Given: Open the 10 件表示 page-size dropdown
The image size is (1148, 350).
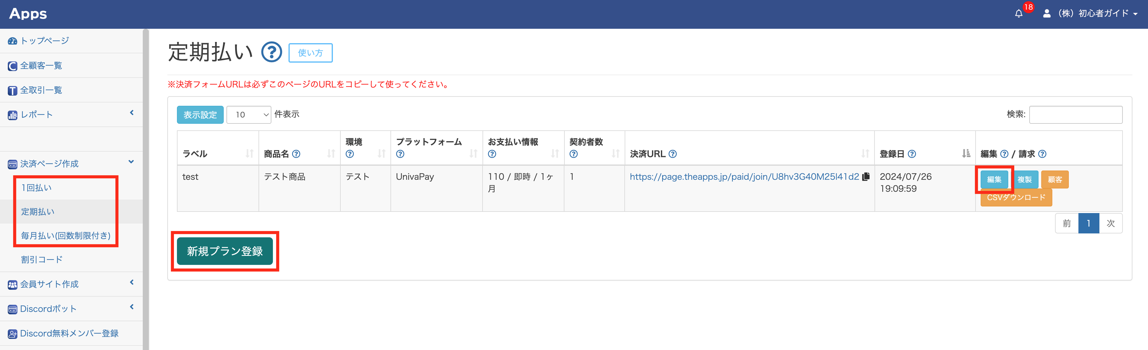Looking at the screenshot, I should coord(249,115).
